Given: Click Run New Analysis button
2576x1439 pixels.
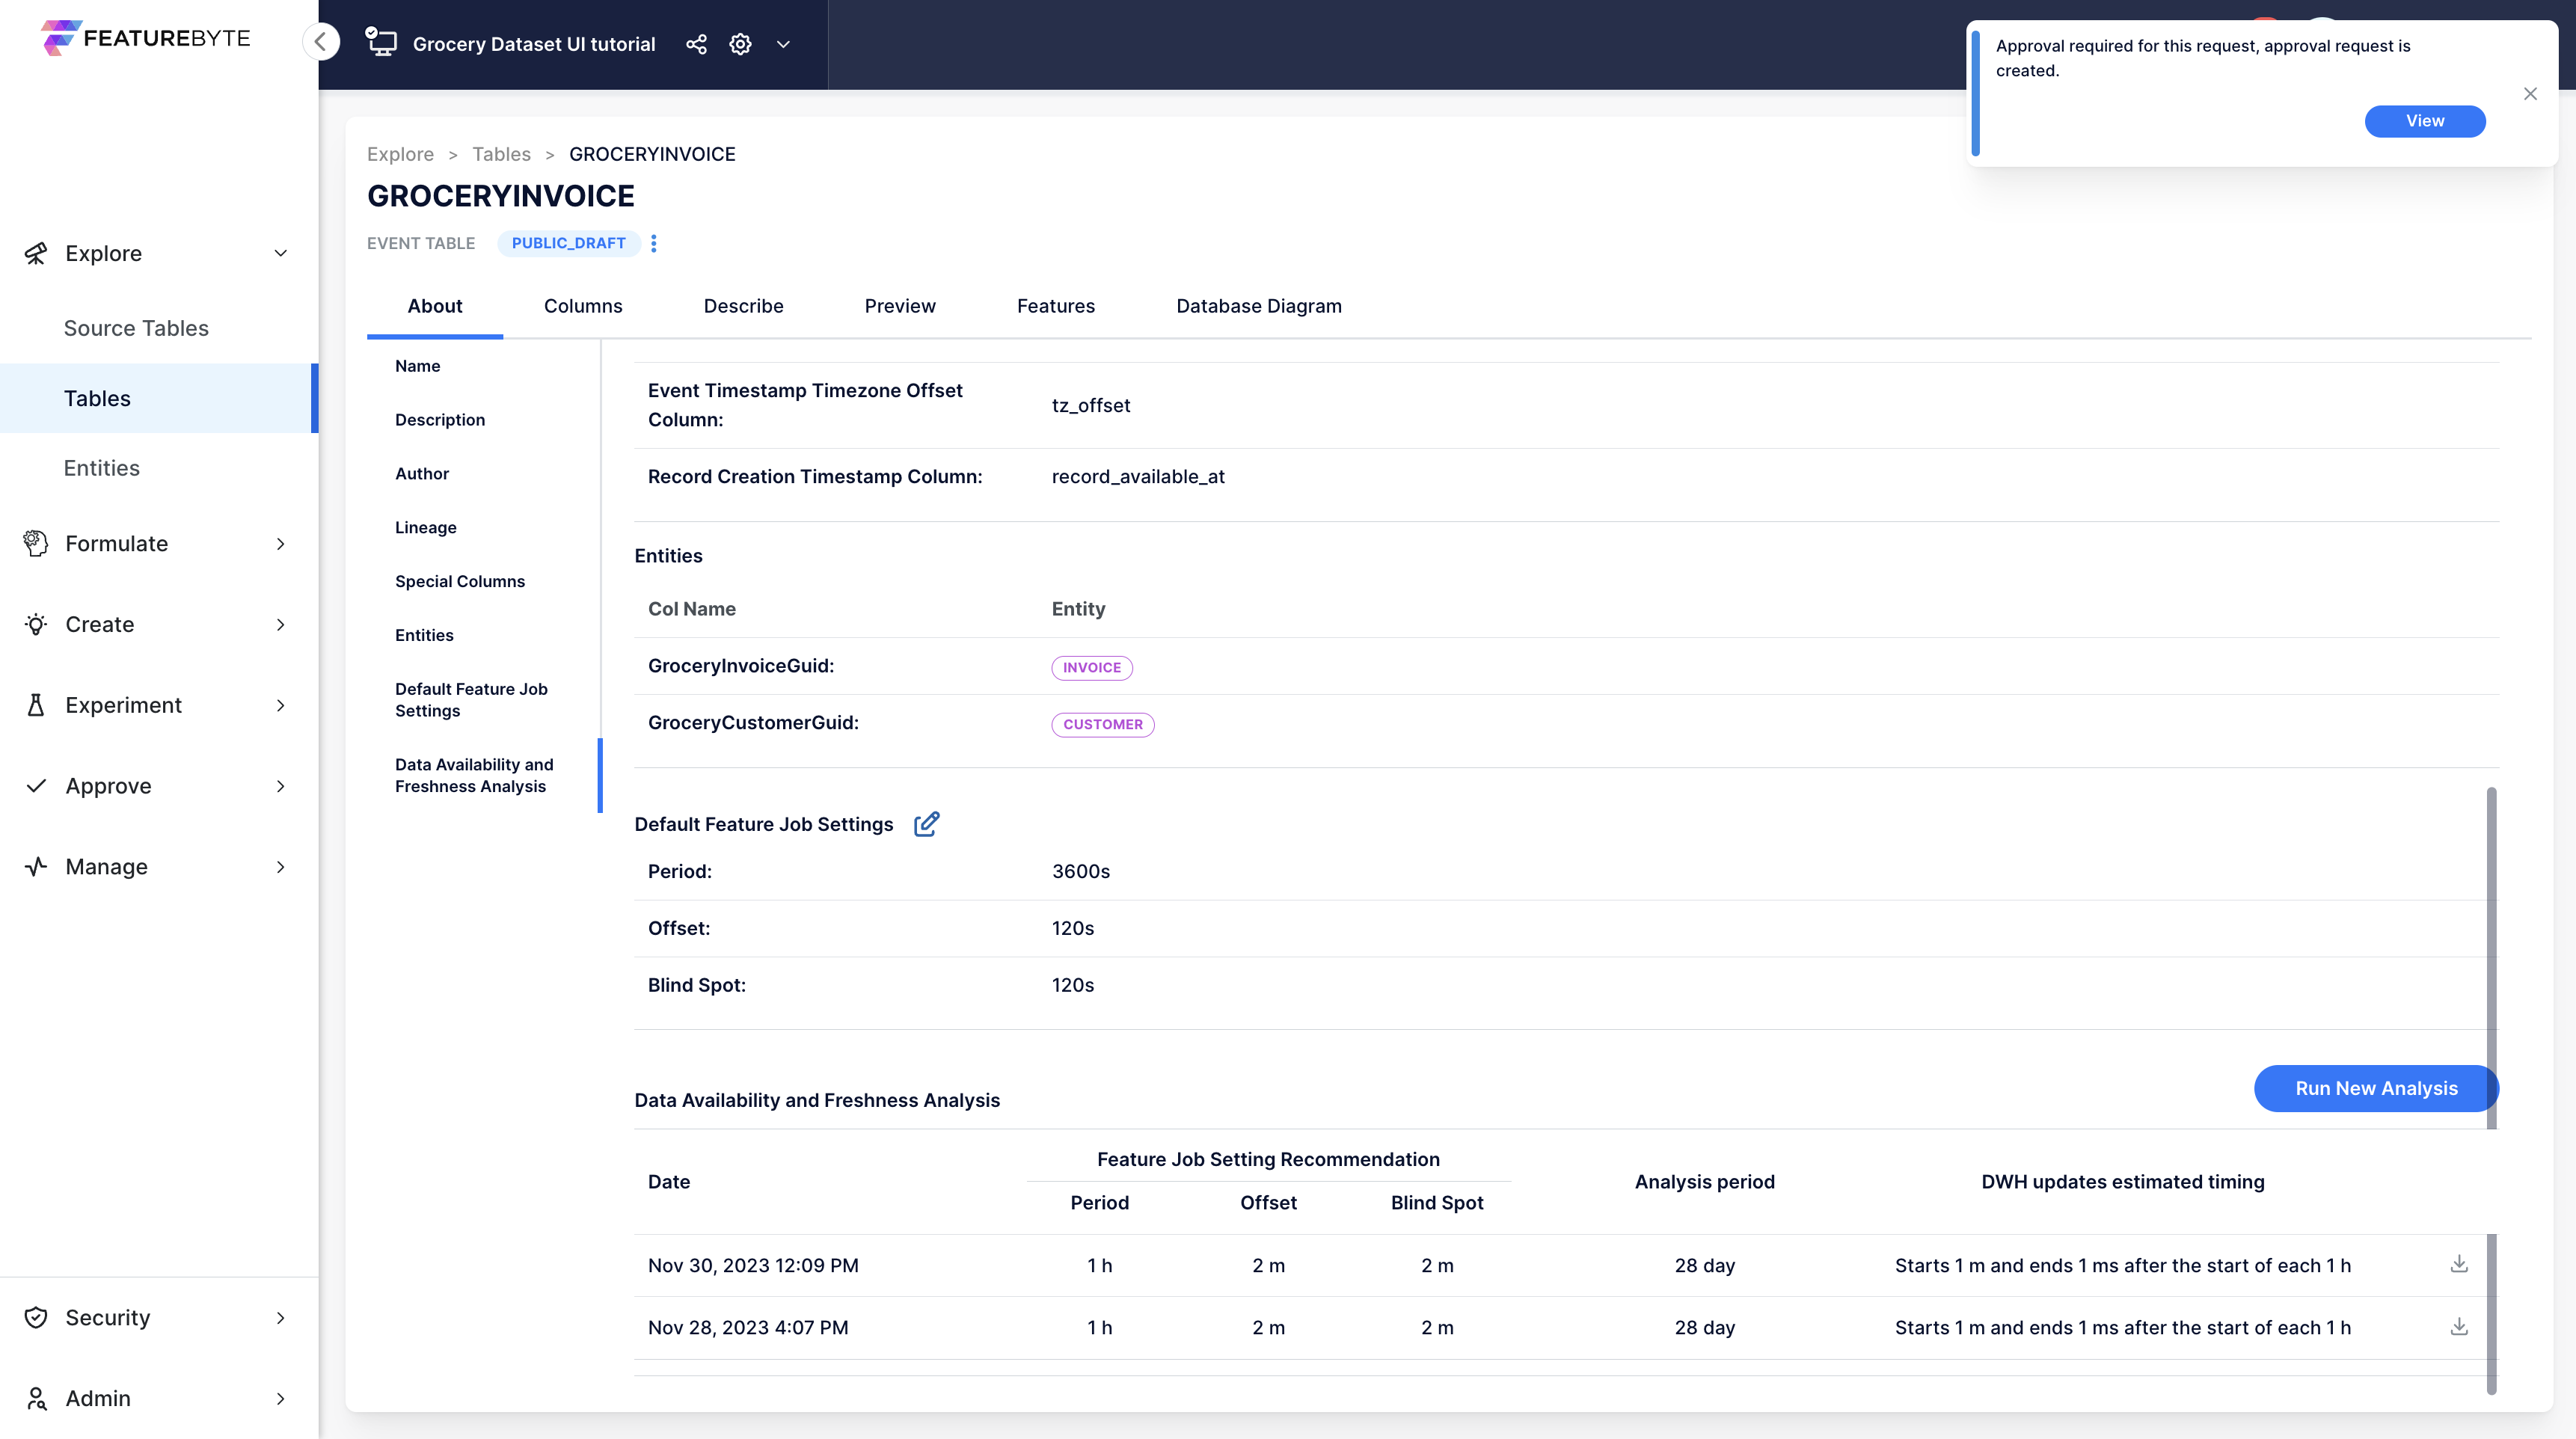Looking at the screenshot, I should [x=2376, y=1088].
